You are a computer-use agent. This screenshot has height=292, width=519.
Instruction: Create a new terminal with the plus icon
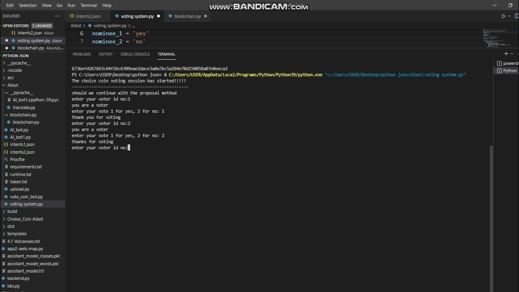(x=506, y=54)
